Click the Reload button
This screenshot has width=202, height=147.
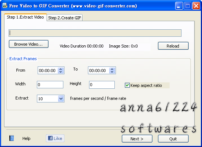(173, 46)
